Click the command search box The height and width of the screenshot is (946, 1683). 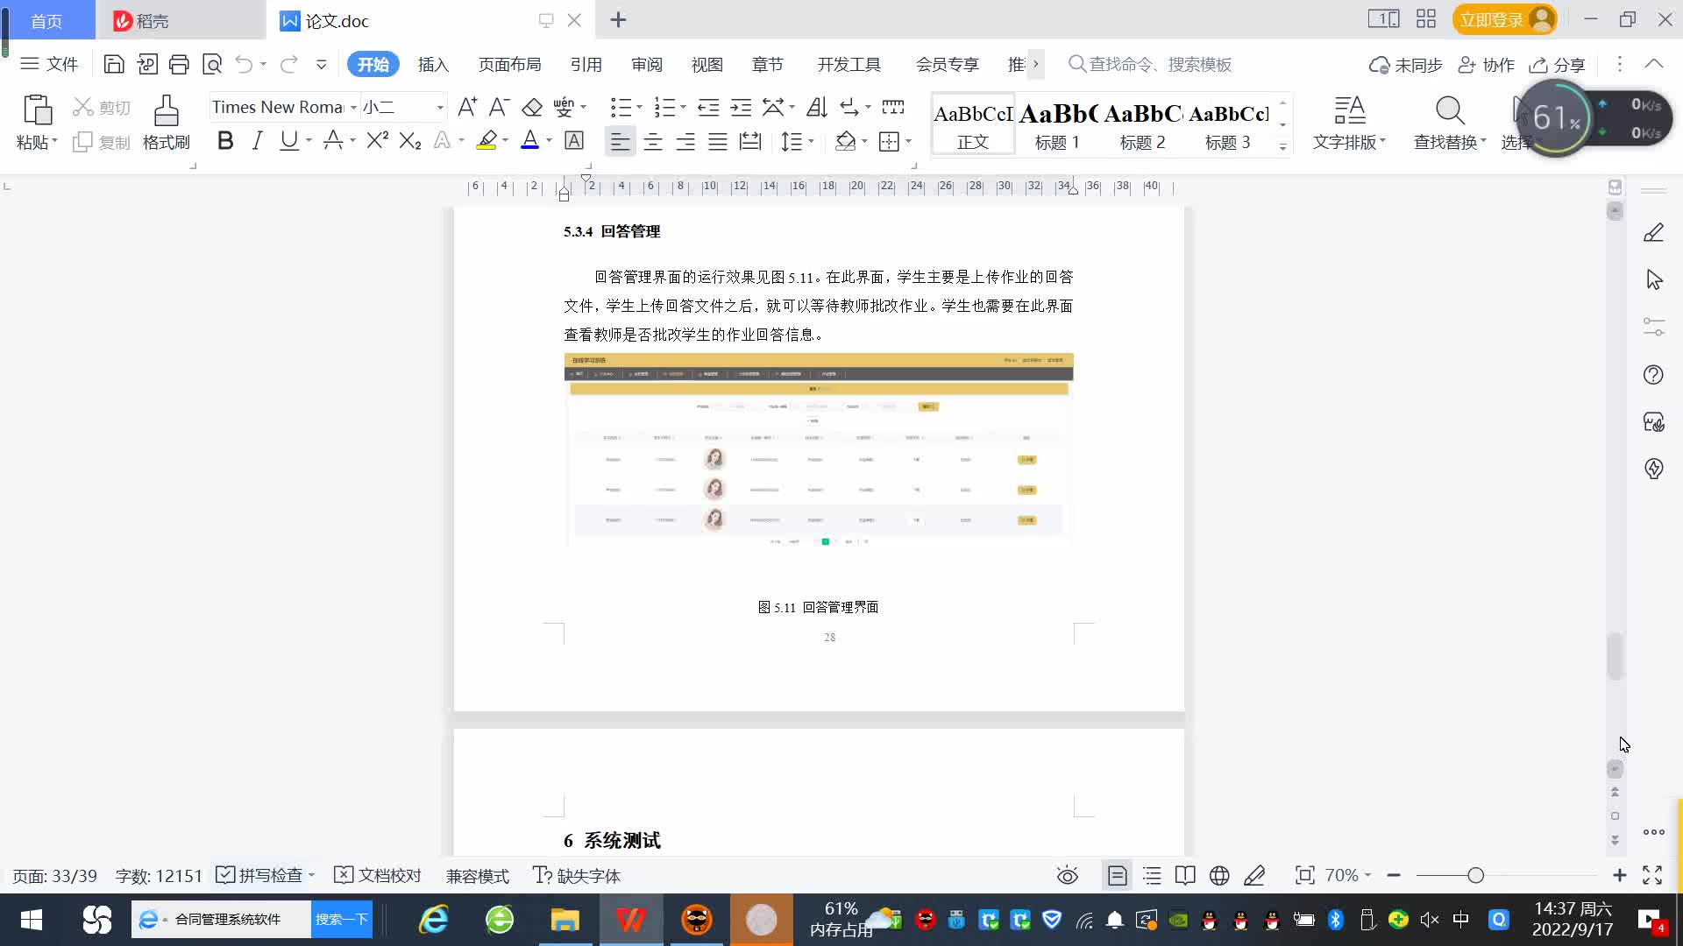(x=1160, y=64)
